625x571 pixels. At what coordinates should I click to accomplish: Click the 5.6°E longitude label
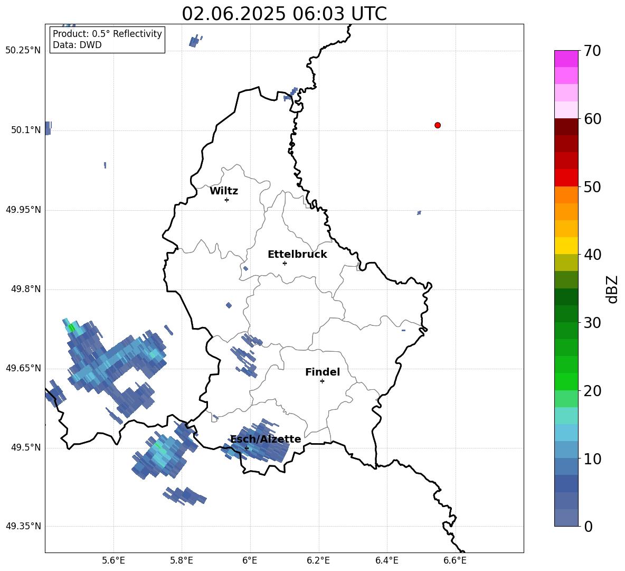point(113,560)
